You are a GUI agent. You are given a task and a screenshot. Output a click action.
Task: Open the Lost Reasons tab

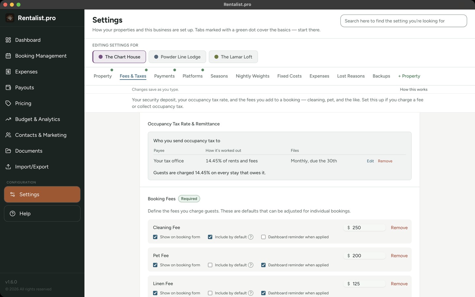[351, 76]
